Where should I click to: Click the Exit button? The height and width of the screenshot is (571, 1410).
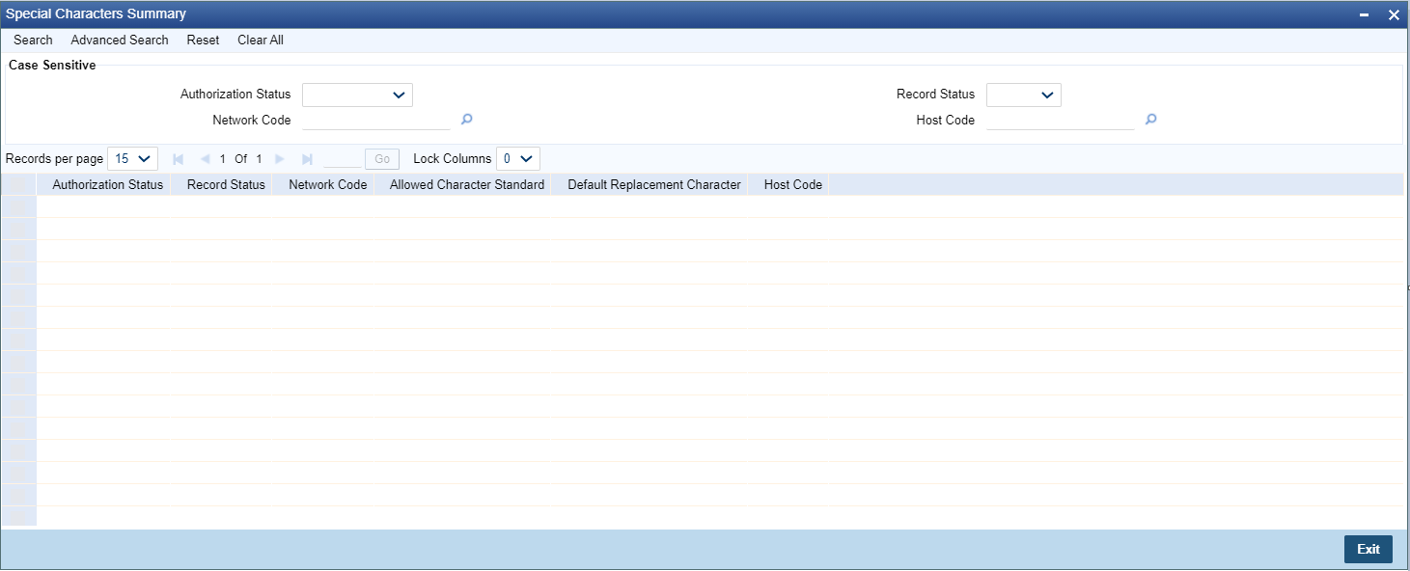point(1369,549)
